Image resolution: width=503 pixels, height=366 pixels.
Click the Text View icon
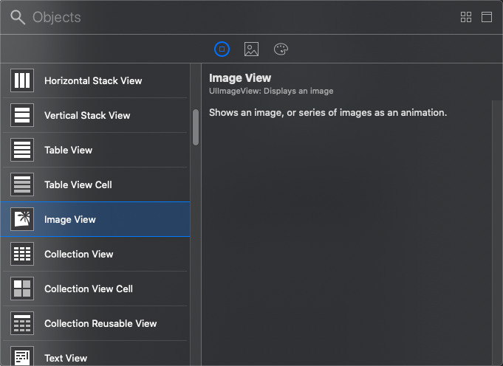click(22, 357)
